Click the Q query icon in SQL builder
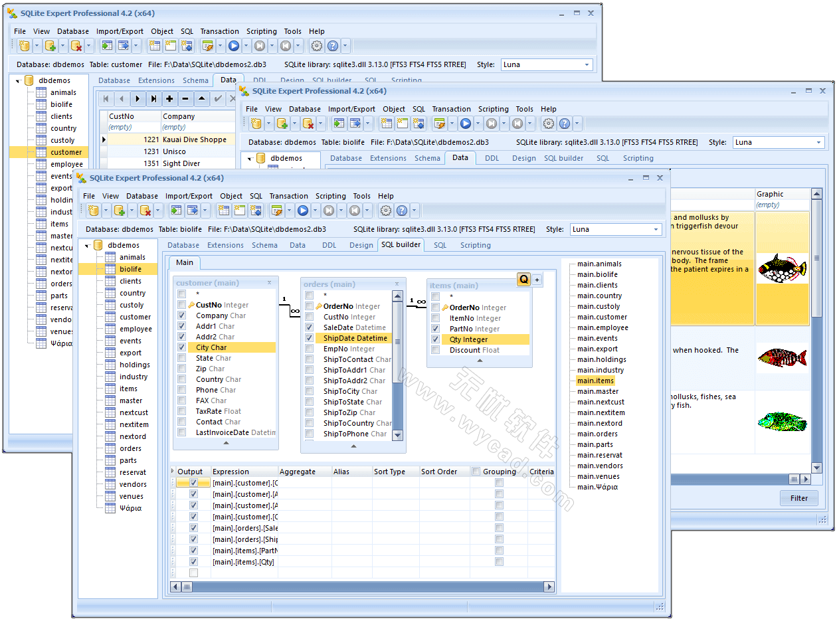Viewport: 839px width, 619px height. pyautogui.click(x=523, y=280)
